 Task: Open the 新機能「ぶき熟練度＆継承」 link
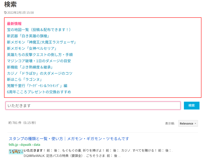click(x=30, y=67)
